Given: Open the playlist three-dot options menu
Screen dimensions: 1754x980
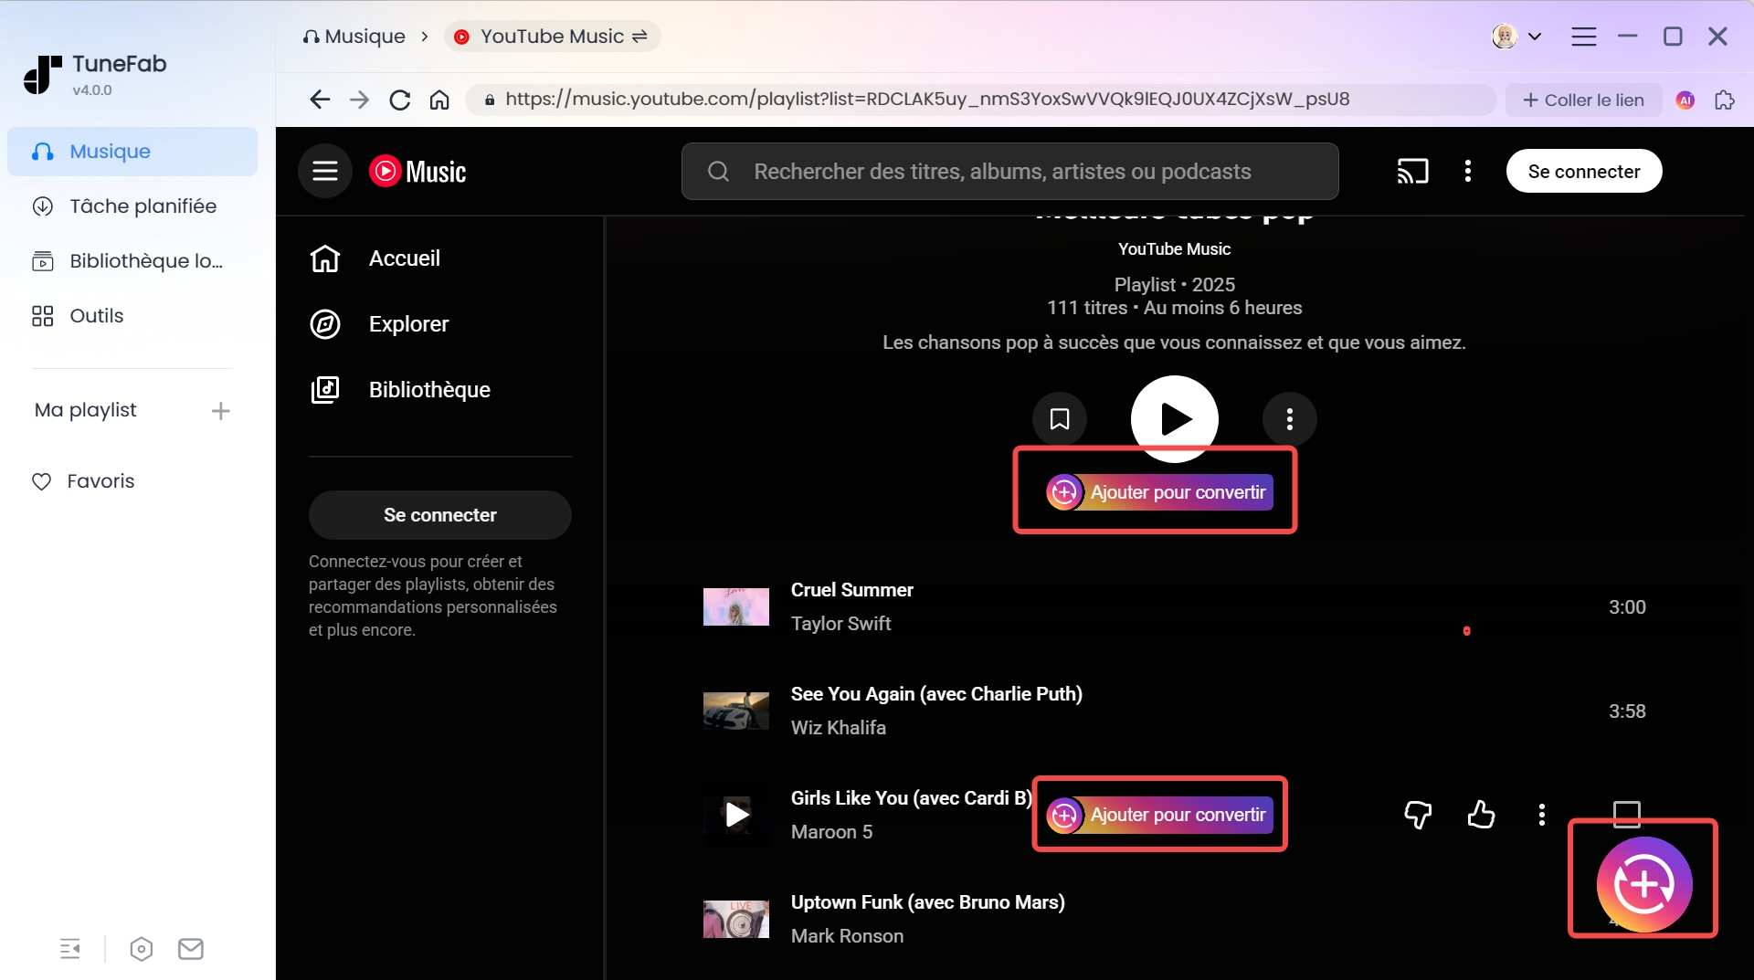Looking at the screenshot, I should coord(1289,419).
